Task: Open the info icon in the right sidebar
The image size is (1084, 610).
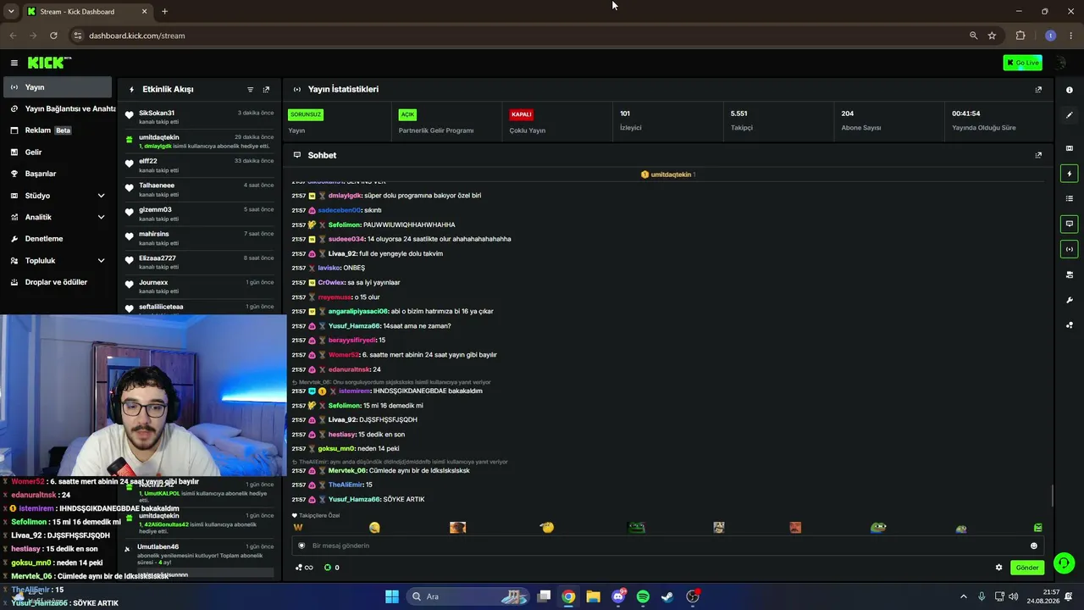Action: click(1070, 90)
